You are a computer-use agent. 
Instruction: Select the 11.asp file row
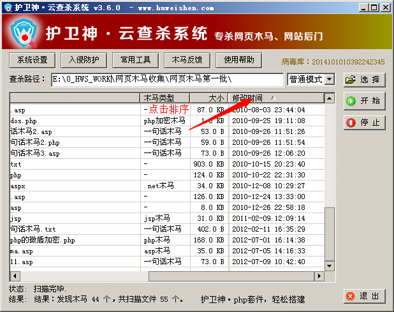[x=167, y=262]
